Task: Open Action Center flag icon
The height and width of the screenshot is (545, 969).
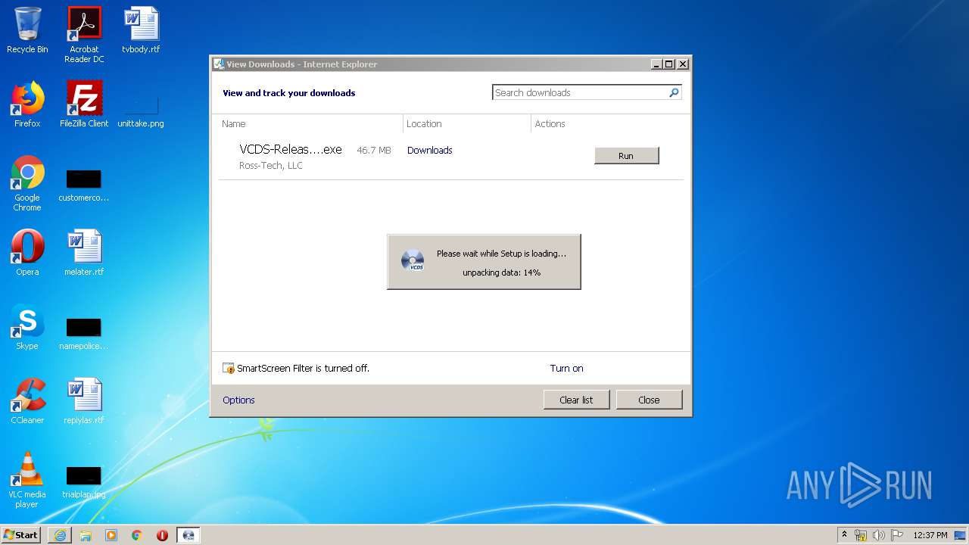Action: click(897, 535)
